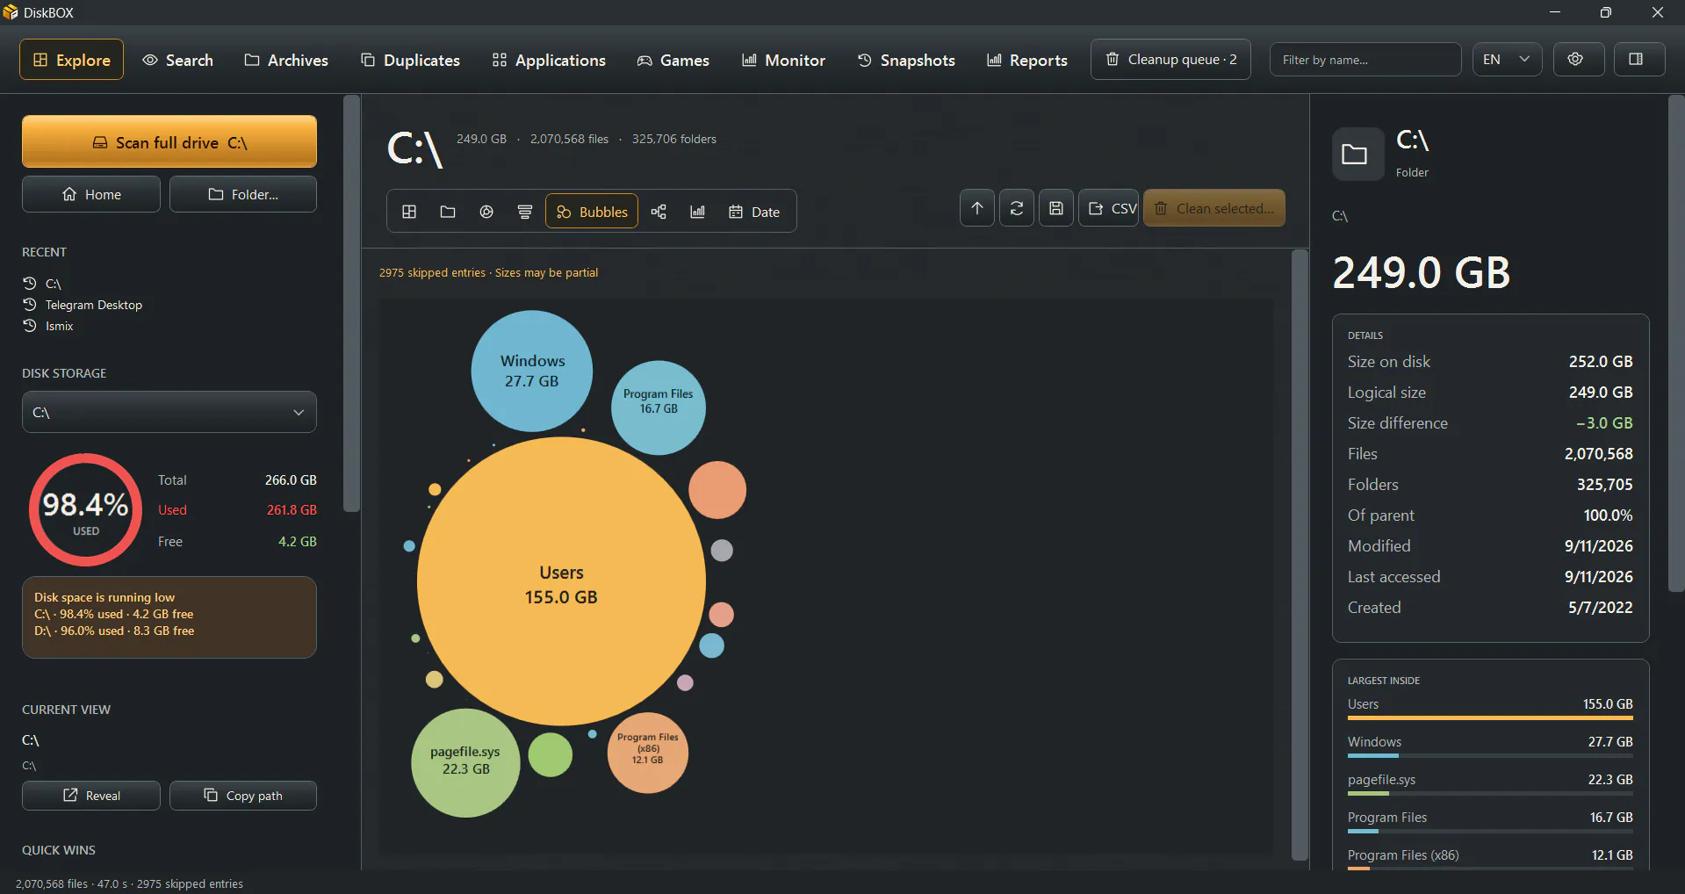
Task: Click the Folder... button
Action: coord(243,194)
